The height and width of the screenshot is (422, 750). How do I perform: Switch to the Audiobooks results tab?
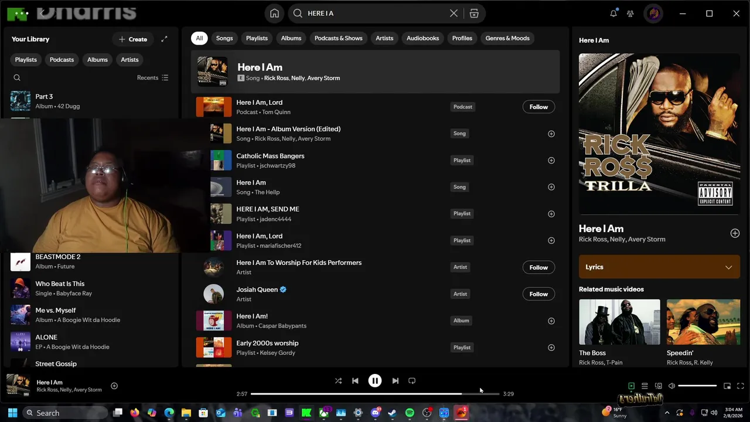coord(422,38)
